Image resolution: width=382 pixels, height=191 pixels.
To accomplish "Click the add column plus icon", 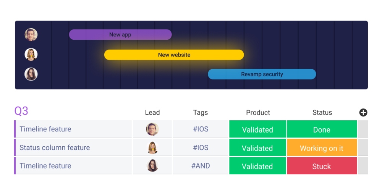I will click(x=363, y=112).
